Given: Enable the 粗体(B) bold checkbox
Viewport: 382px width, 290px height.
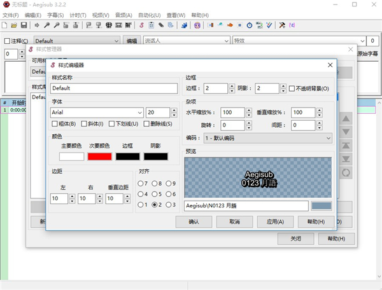Looking at the screenshot, I should [55, 124].
